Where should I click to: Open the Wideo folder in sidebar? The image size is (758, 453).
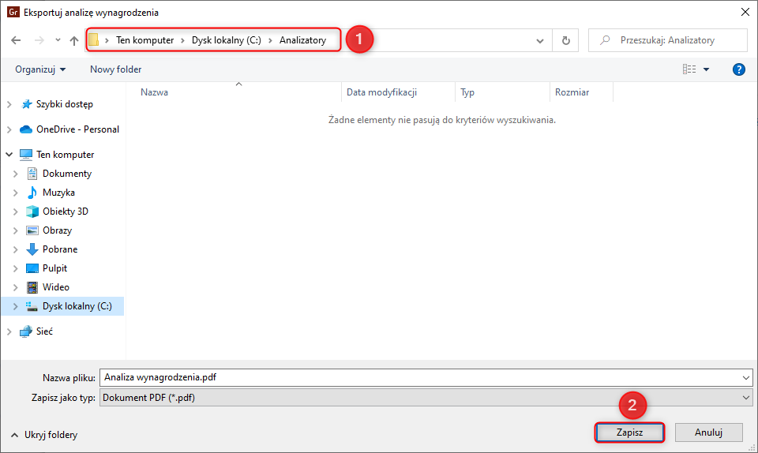[x=55, y=286]
